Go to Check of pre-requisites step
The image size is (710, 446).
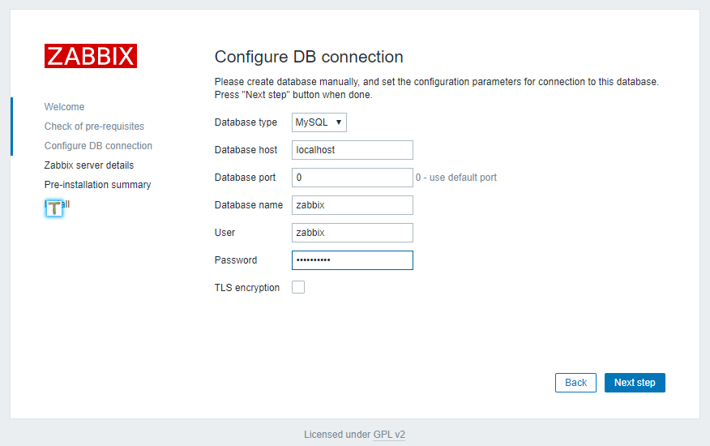pyautogui.click(x=94, y=127)
